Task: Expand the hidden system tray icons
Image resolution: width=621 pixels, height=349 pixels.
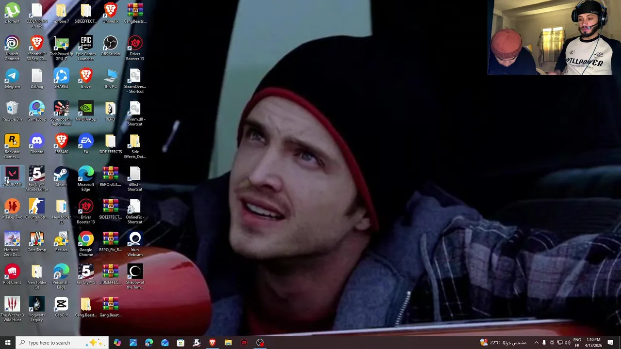Action: [x=536, y=343]
